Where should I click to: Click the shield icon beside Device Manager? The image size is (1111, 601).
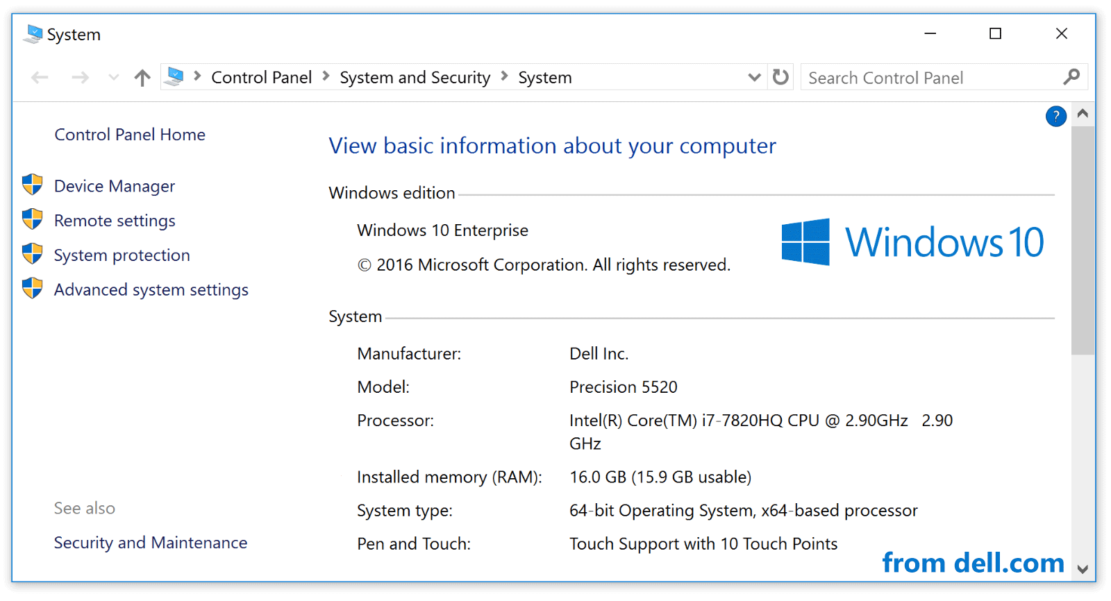click(32, 185)
